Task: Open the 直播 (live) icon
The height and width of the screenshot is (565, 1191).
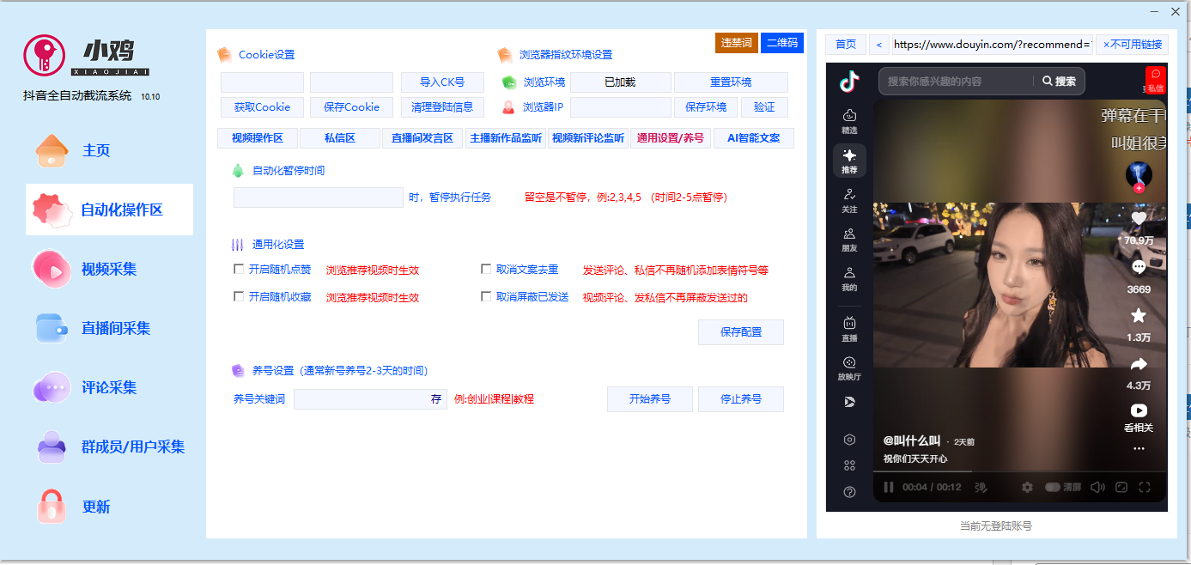Action: tap(848, 331)
